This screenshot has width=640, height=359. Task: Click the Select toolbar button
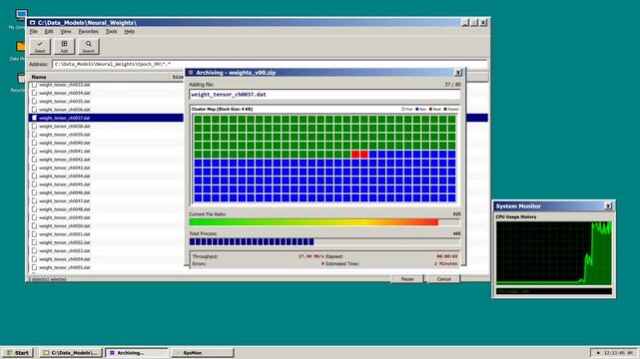(x=40, y=47)
